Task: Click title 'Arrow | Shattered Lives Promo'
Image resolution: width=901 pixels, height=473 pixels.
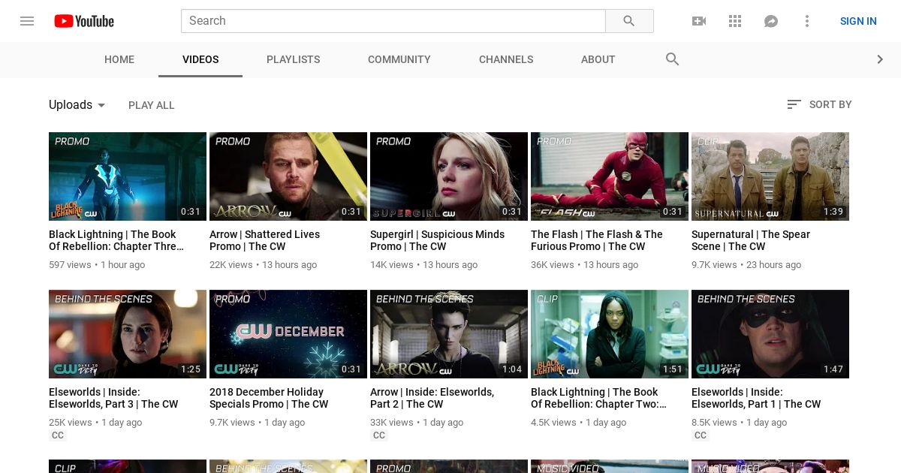Action: tap(264, 240)
